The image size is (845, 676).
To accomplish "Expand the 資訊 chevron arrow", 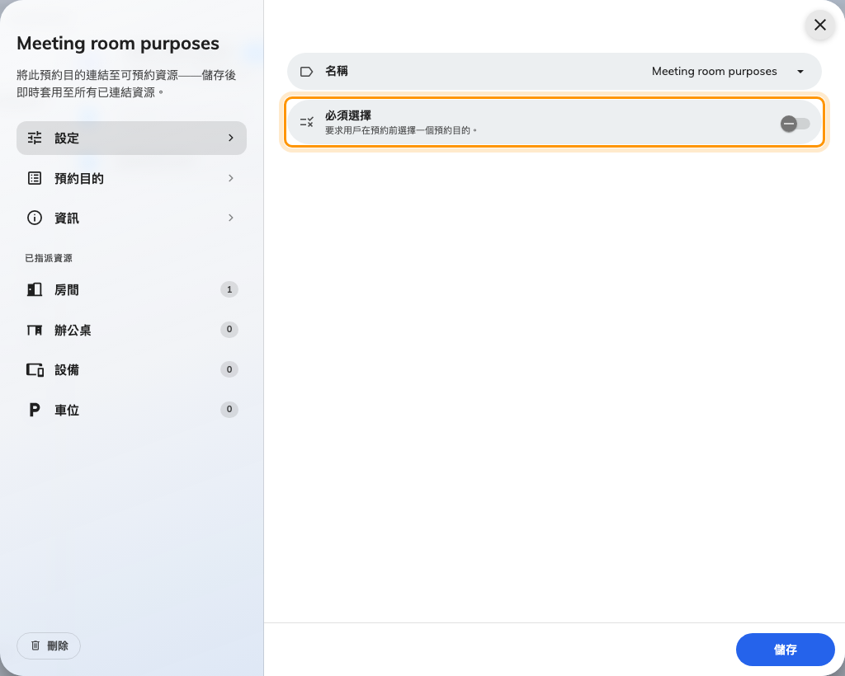I will (231, 218).
